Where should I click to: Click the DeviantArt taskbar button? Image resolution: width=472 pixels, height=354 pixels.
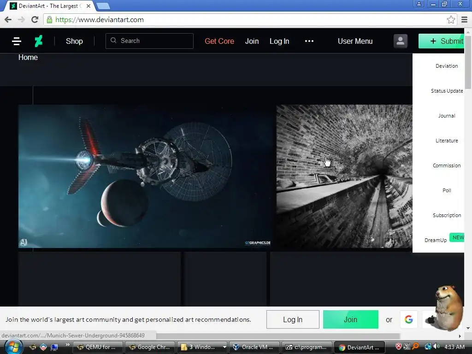(x=360, y=347)
